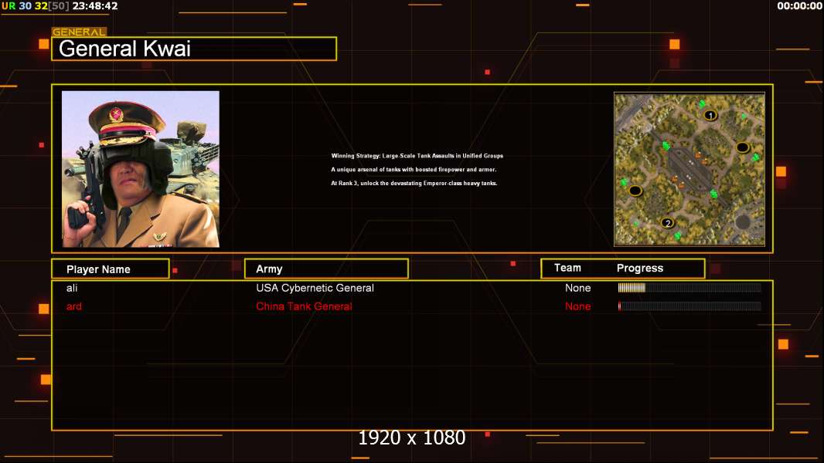Click the unique arsenal of tanks line
Viewport: 824px width, 463px height.
414,169
